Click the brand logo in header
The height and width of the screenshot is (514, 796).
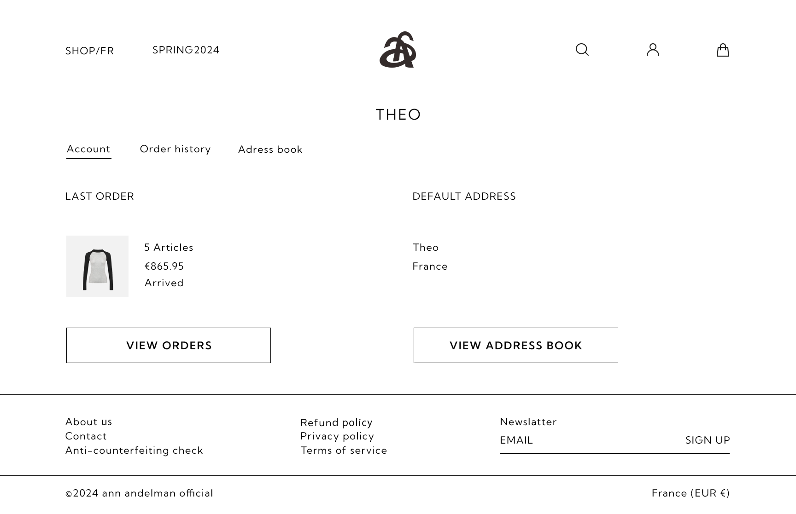point(398,50)
